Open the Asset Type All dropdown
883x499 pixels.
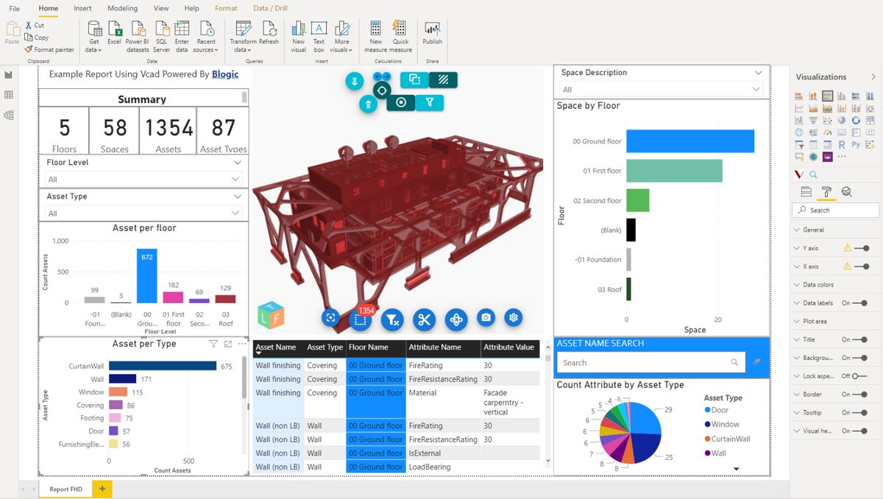143,213
